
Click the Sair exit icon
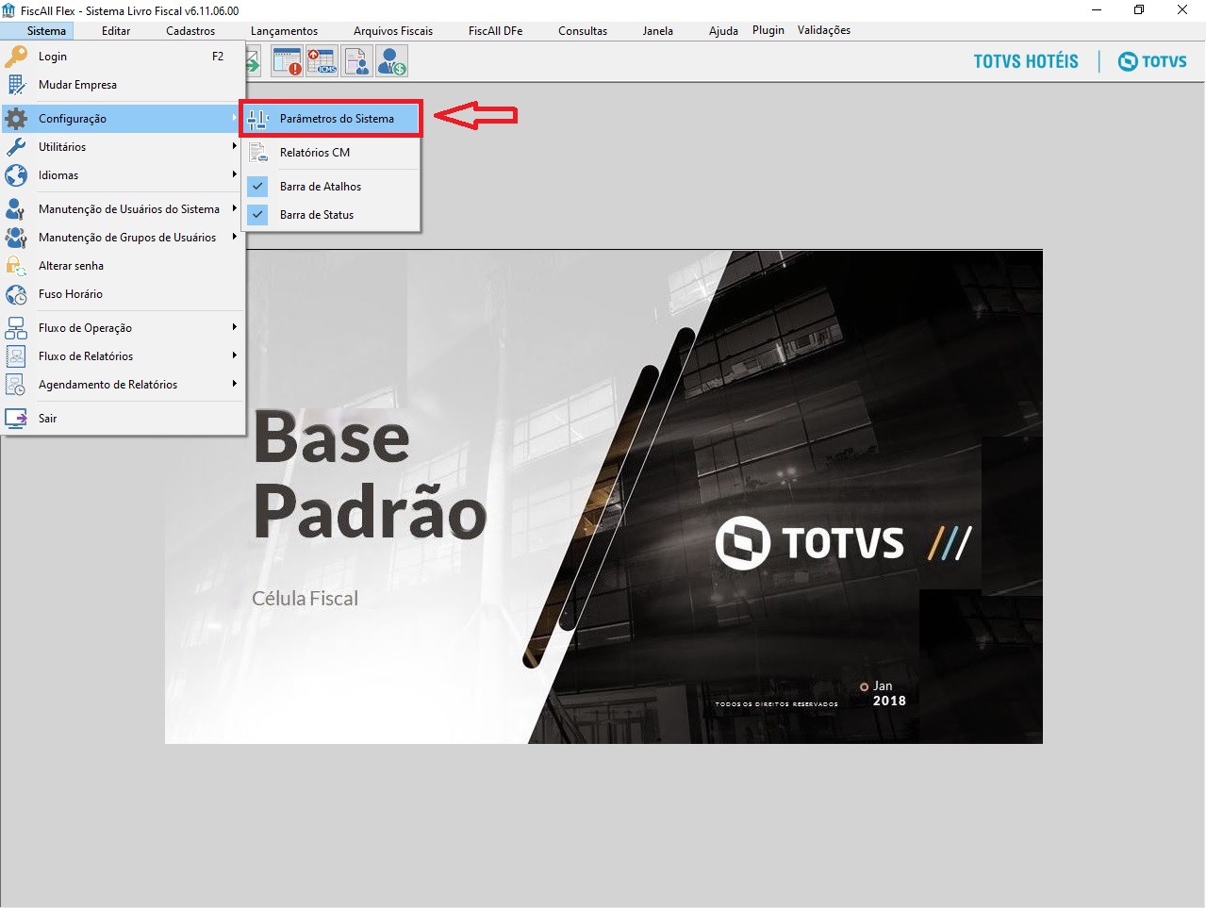pyautogui.click(x=16, y=419)
